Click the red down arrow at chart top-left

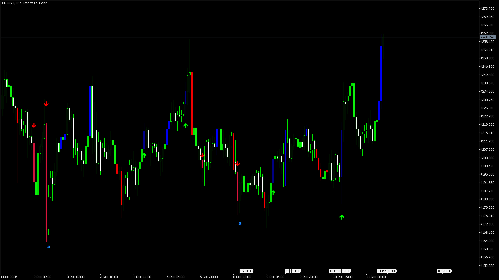point(46,104)
